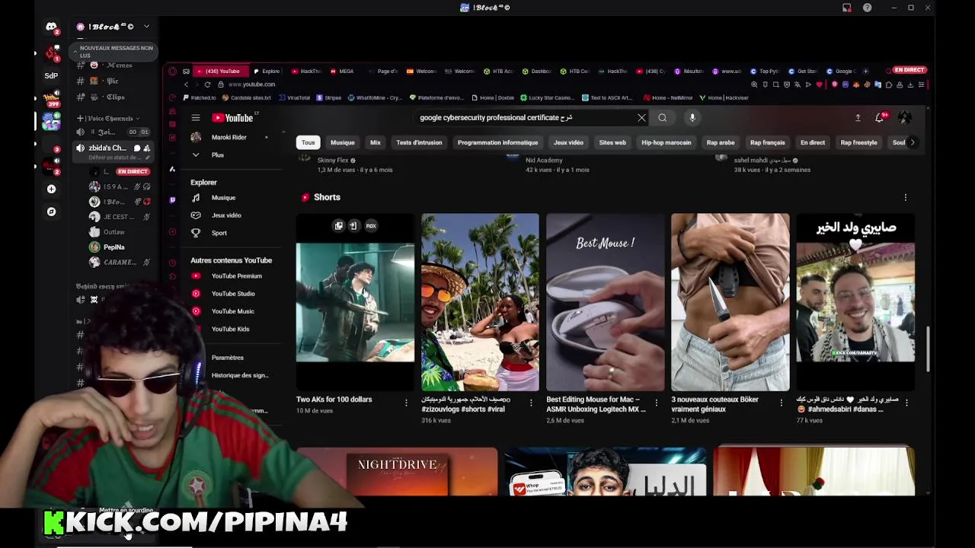Open the Pic text channel
Viewport: 975px width, 548px height.
click(114, 81)
